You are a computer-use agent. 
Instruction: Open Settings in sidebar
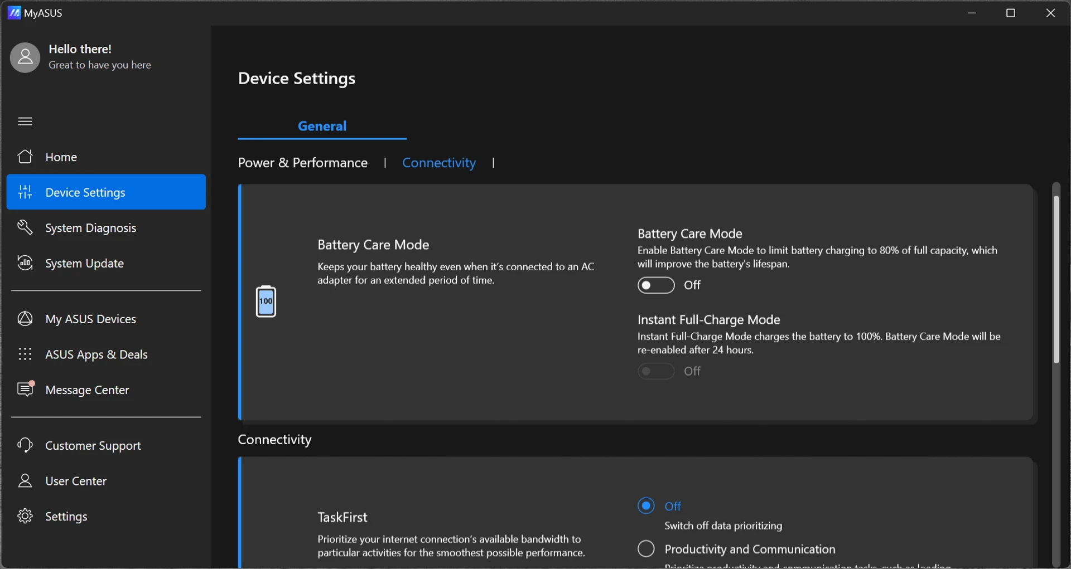tap(106, 516)
